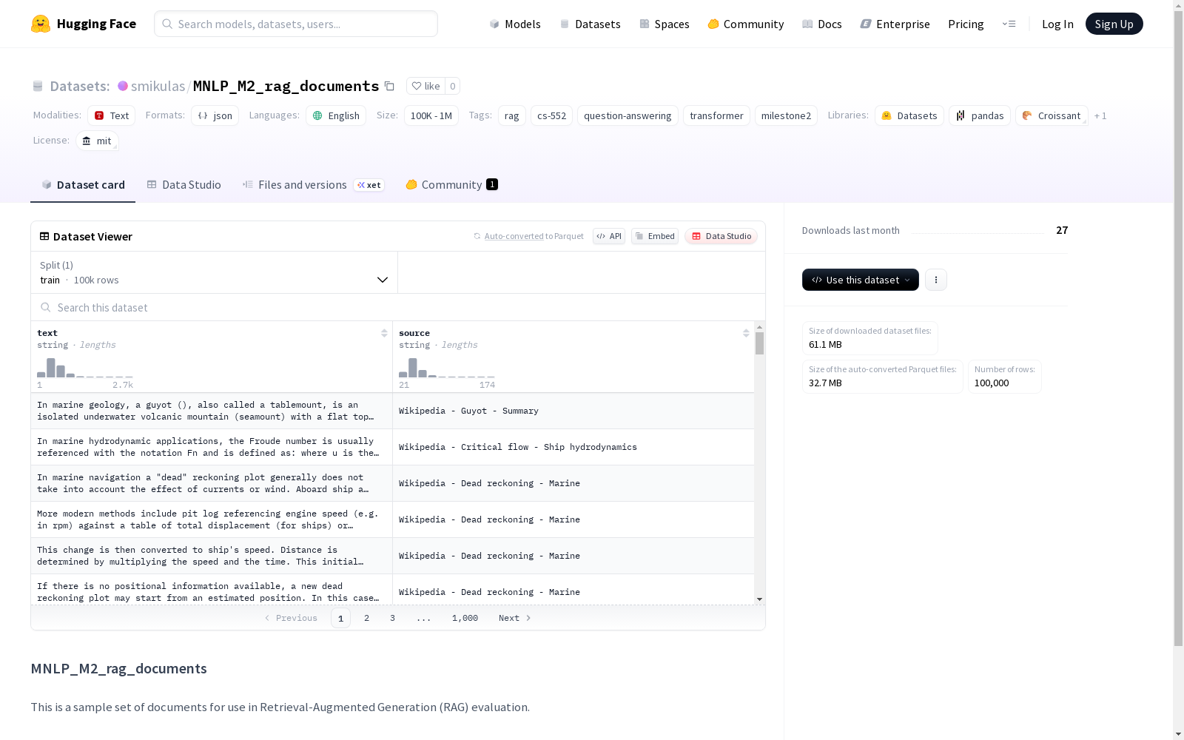
Task: Click Log In
Action: (1057, 24)
